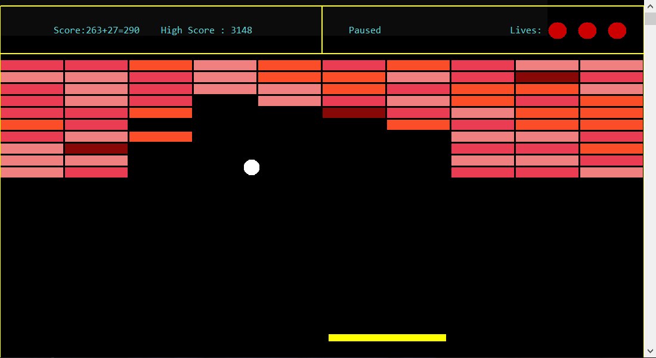Click the first red life indicator
The height and width of the screenshot is (358, 656).
(x=558, y=30)
